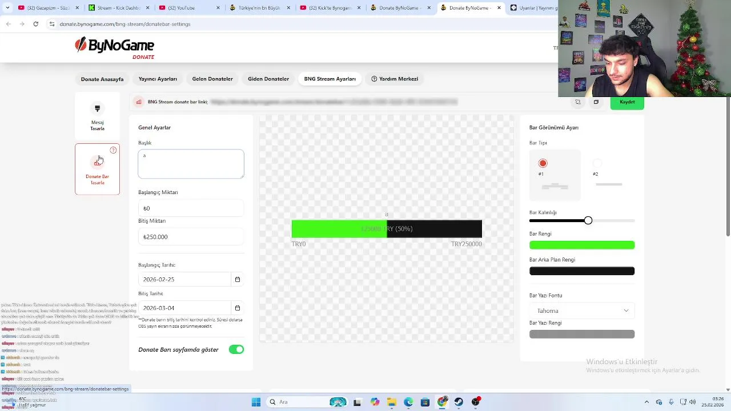The height and width of the screenshot is (411, 731).
Task: Close the active Donate ByNoGame tab
Action: click(499, 8)
